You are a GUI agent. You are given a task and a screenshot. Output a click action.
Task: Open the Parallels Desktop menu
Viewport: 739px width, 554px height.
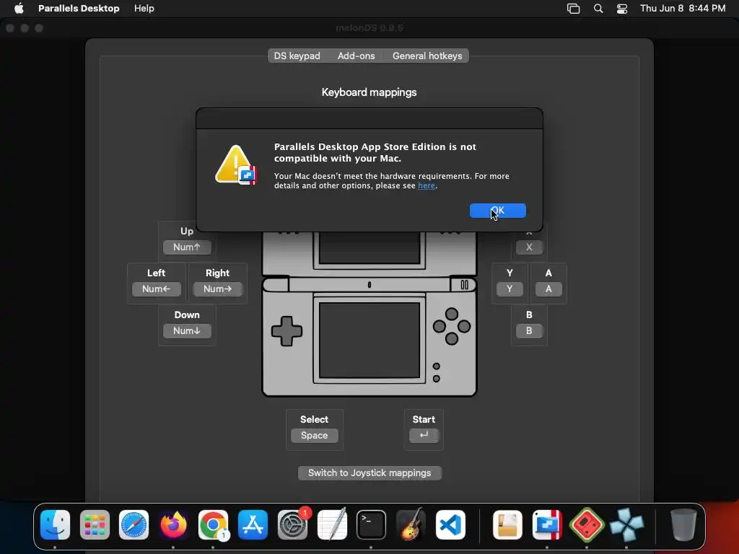pyautogui.click(x=79, y=9)
